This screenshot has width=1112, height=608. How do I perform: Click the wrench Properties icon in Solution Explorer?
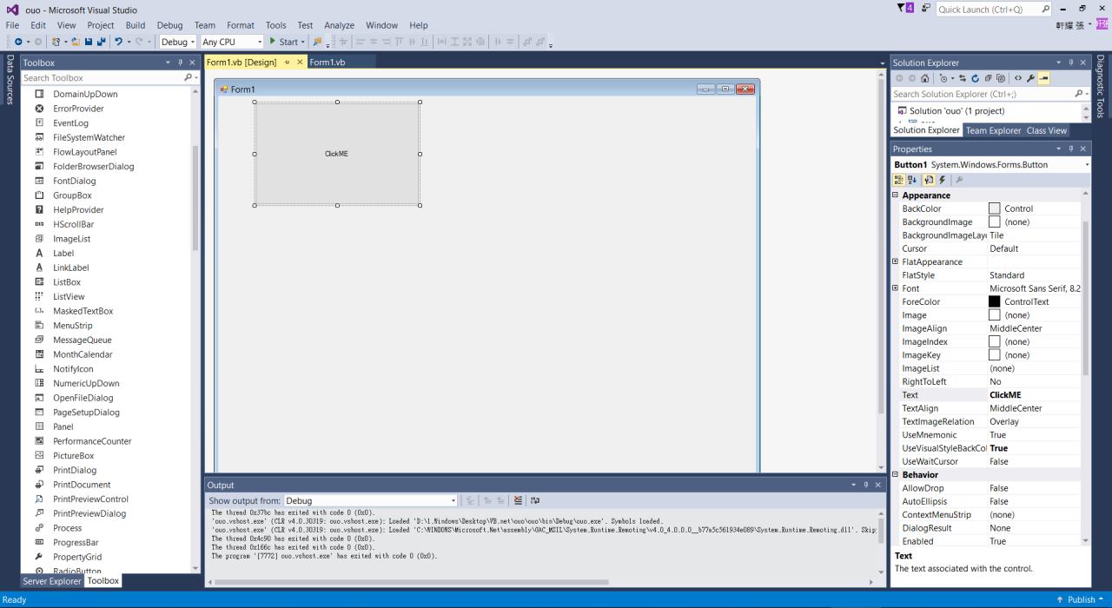(1030, 78)
